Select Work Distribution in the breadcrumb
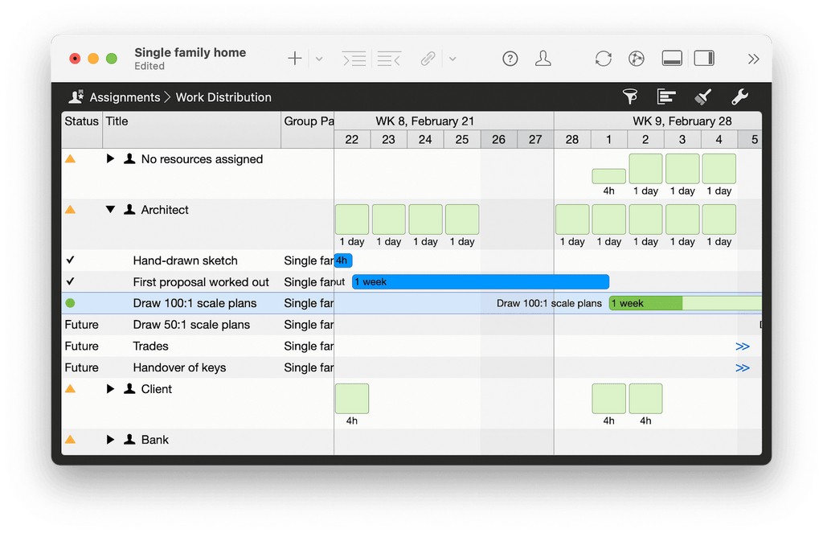Image resolution: width=823 pixels, height=533 pixels. pos(223,97)
